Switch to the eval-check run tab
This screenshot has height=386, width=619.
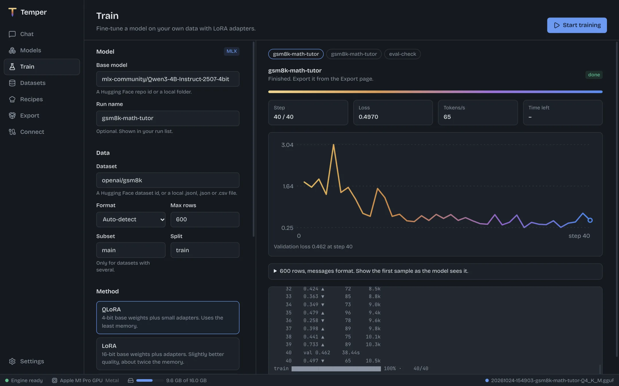click(x=402, y=54)
